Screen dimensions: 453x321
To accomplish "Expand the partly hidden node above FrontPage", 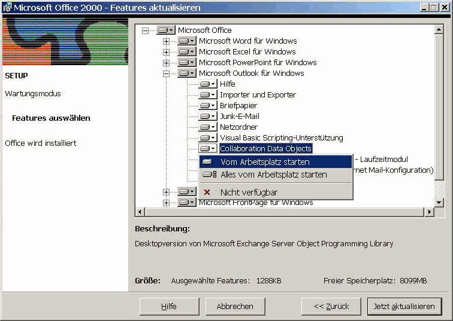I will pos(166,192).
